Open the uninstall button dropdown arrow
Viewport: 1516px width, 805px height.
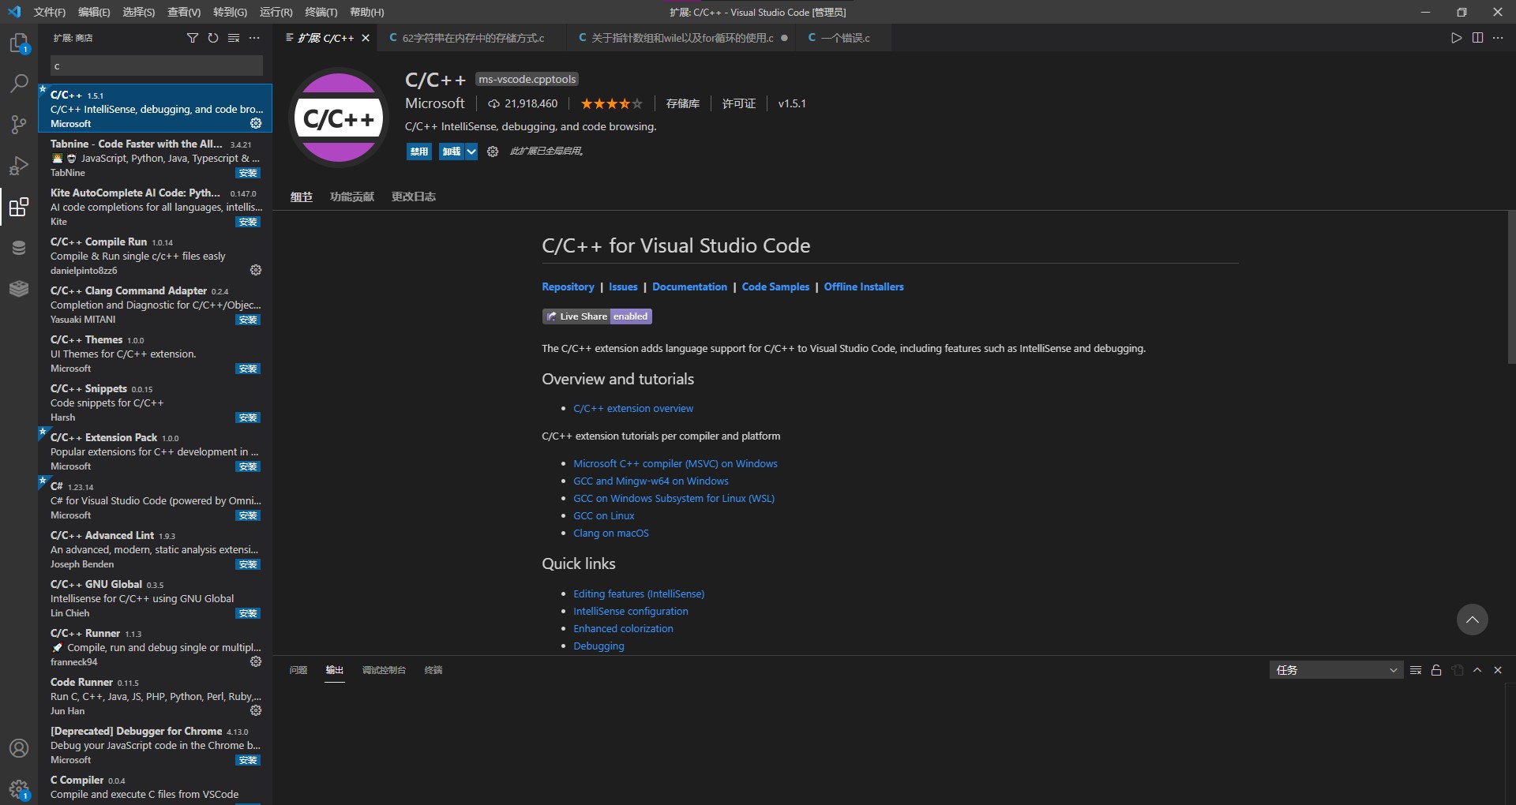click(471, 152)
